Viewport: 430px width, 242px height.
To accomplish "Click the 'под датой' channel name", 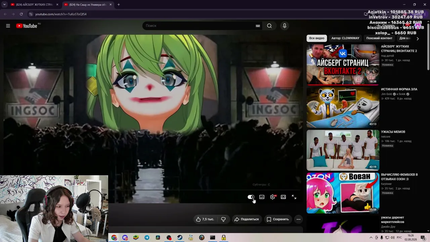I will point(387,56).
